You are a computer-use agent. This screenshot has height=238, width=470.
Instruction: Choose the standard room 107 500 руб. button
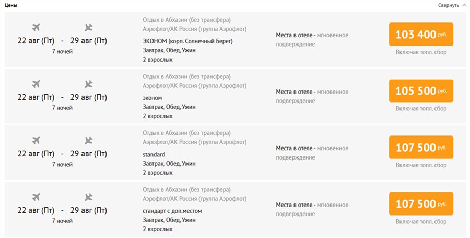point(421,148)
